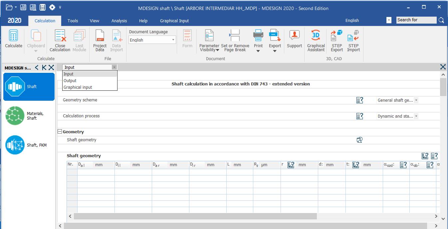The height and width of the screenshot is (229, 448).
Task: Click in the Search for field
Action: click(416, 20)
